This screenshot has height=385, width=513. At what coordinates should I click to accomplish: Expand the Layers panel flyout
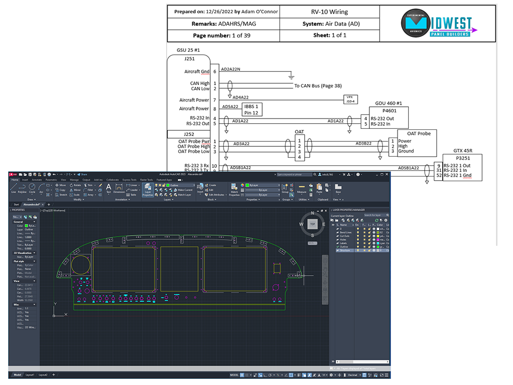click(168, 199)
